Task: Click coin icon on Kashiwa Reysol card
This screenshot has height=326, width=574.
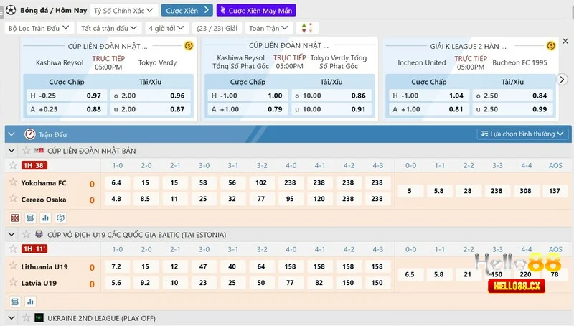Action: (x=189, y=46)
